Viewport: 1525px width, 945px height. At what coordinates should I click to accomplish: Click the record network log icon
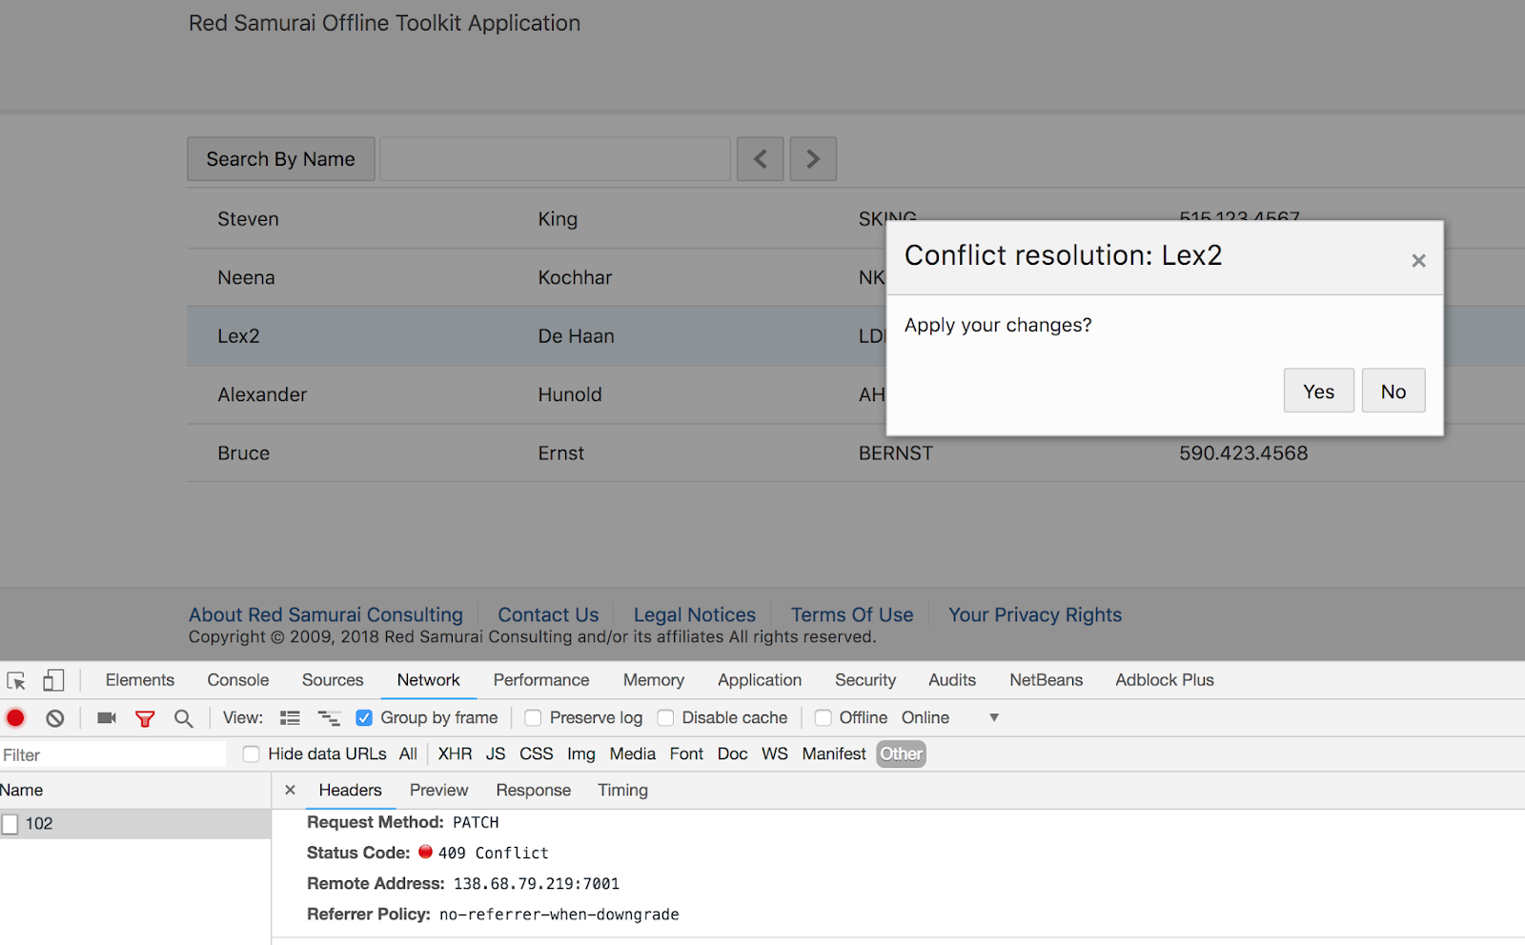(14, 717)
